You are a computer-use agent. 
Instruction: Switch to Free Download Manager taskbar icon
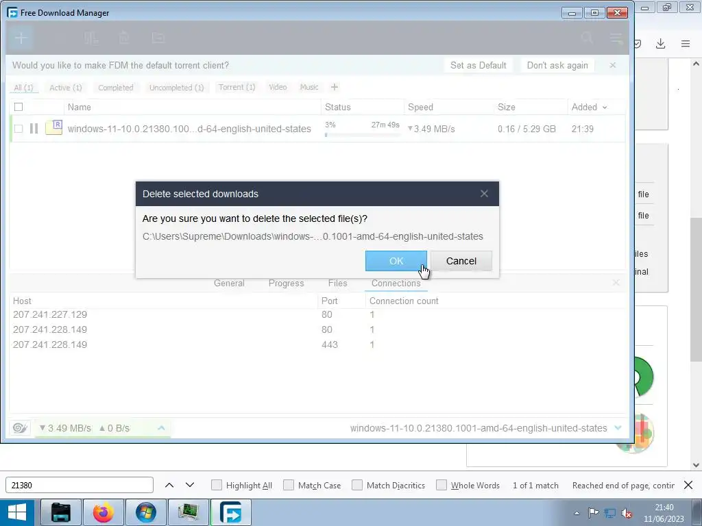[x=231, y=512]
